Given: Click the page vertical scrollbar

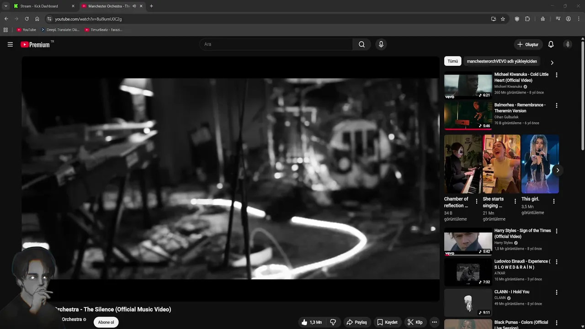Looking at the screenshot, I should 583,96.
